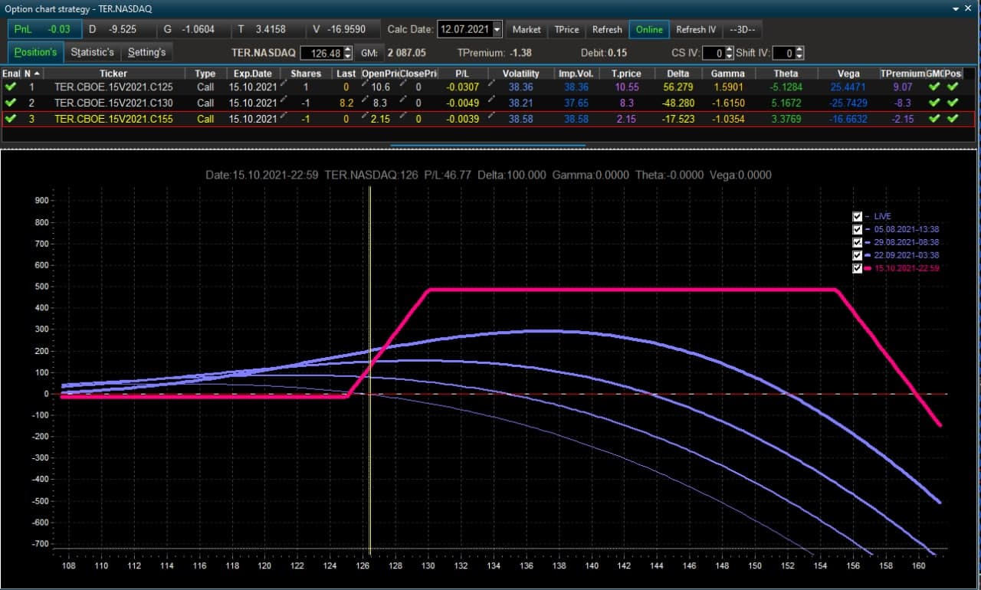Open the Calc Date dropdown calendar
Viewport: 981px width, 590px height.
(x=497, y=29)
